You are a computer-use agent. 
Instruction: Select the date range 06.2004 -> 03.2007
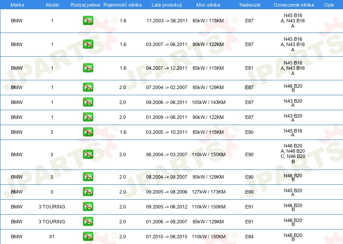point(167,154)
